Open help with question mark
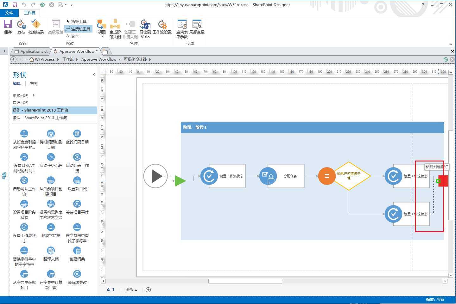 point(423,5)
